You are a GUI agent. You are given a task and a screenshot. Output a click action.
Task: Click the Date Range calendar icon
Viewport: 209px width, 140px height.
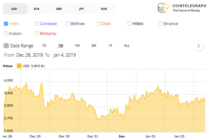[x=6, y=46]
